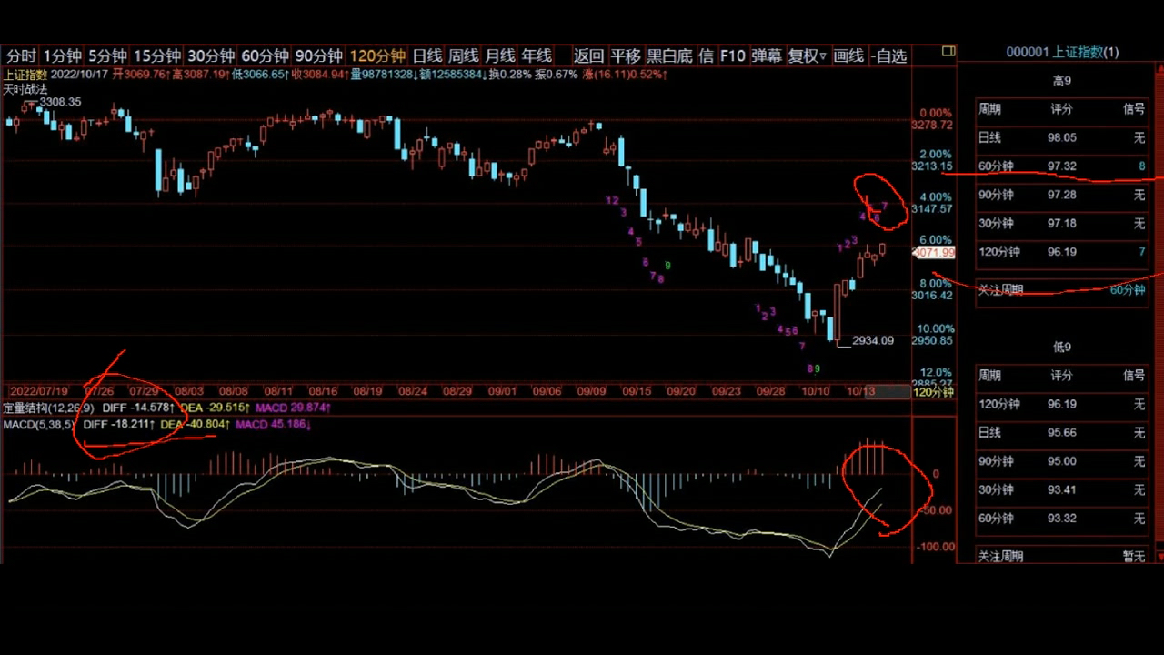Toggle the 弹幕 overlay
This screenshot has width=1164, height=655.
pos(767,55)
